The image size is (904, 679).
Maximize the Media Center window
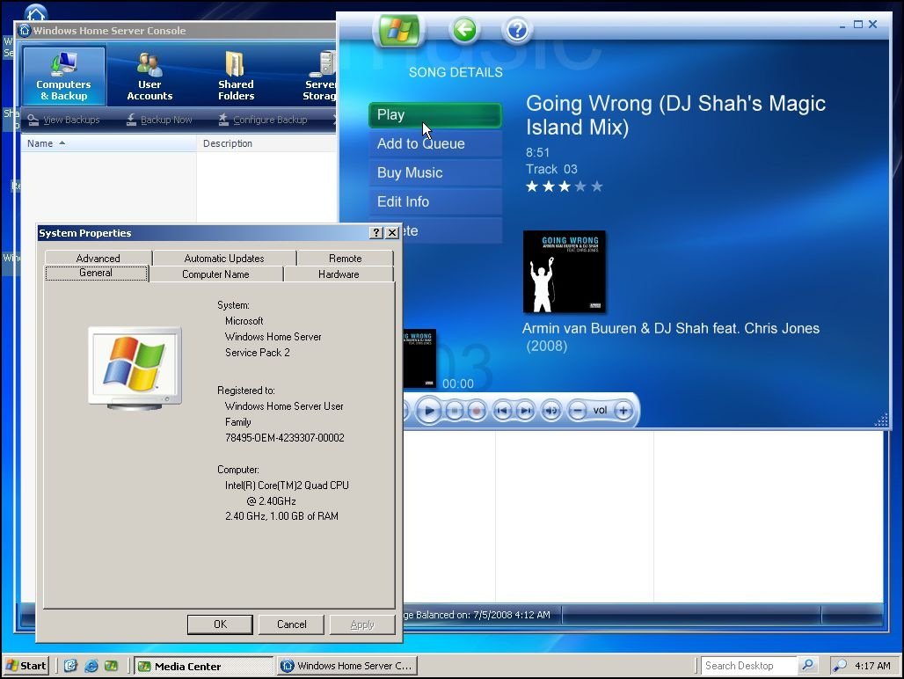[858, 25]
